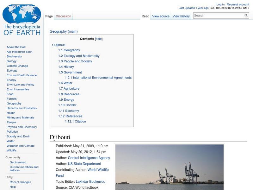Select Hazards and Disasters sidebar topic

(x=22, y=108)
